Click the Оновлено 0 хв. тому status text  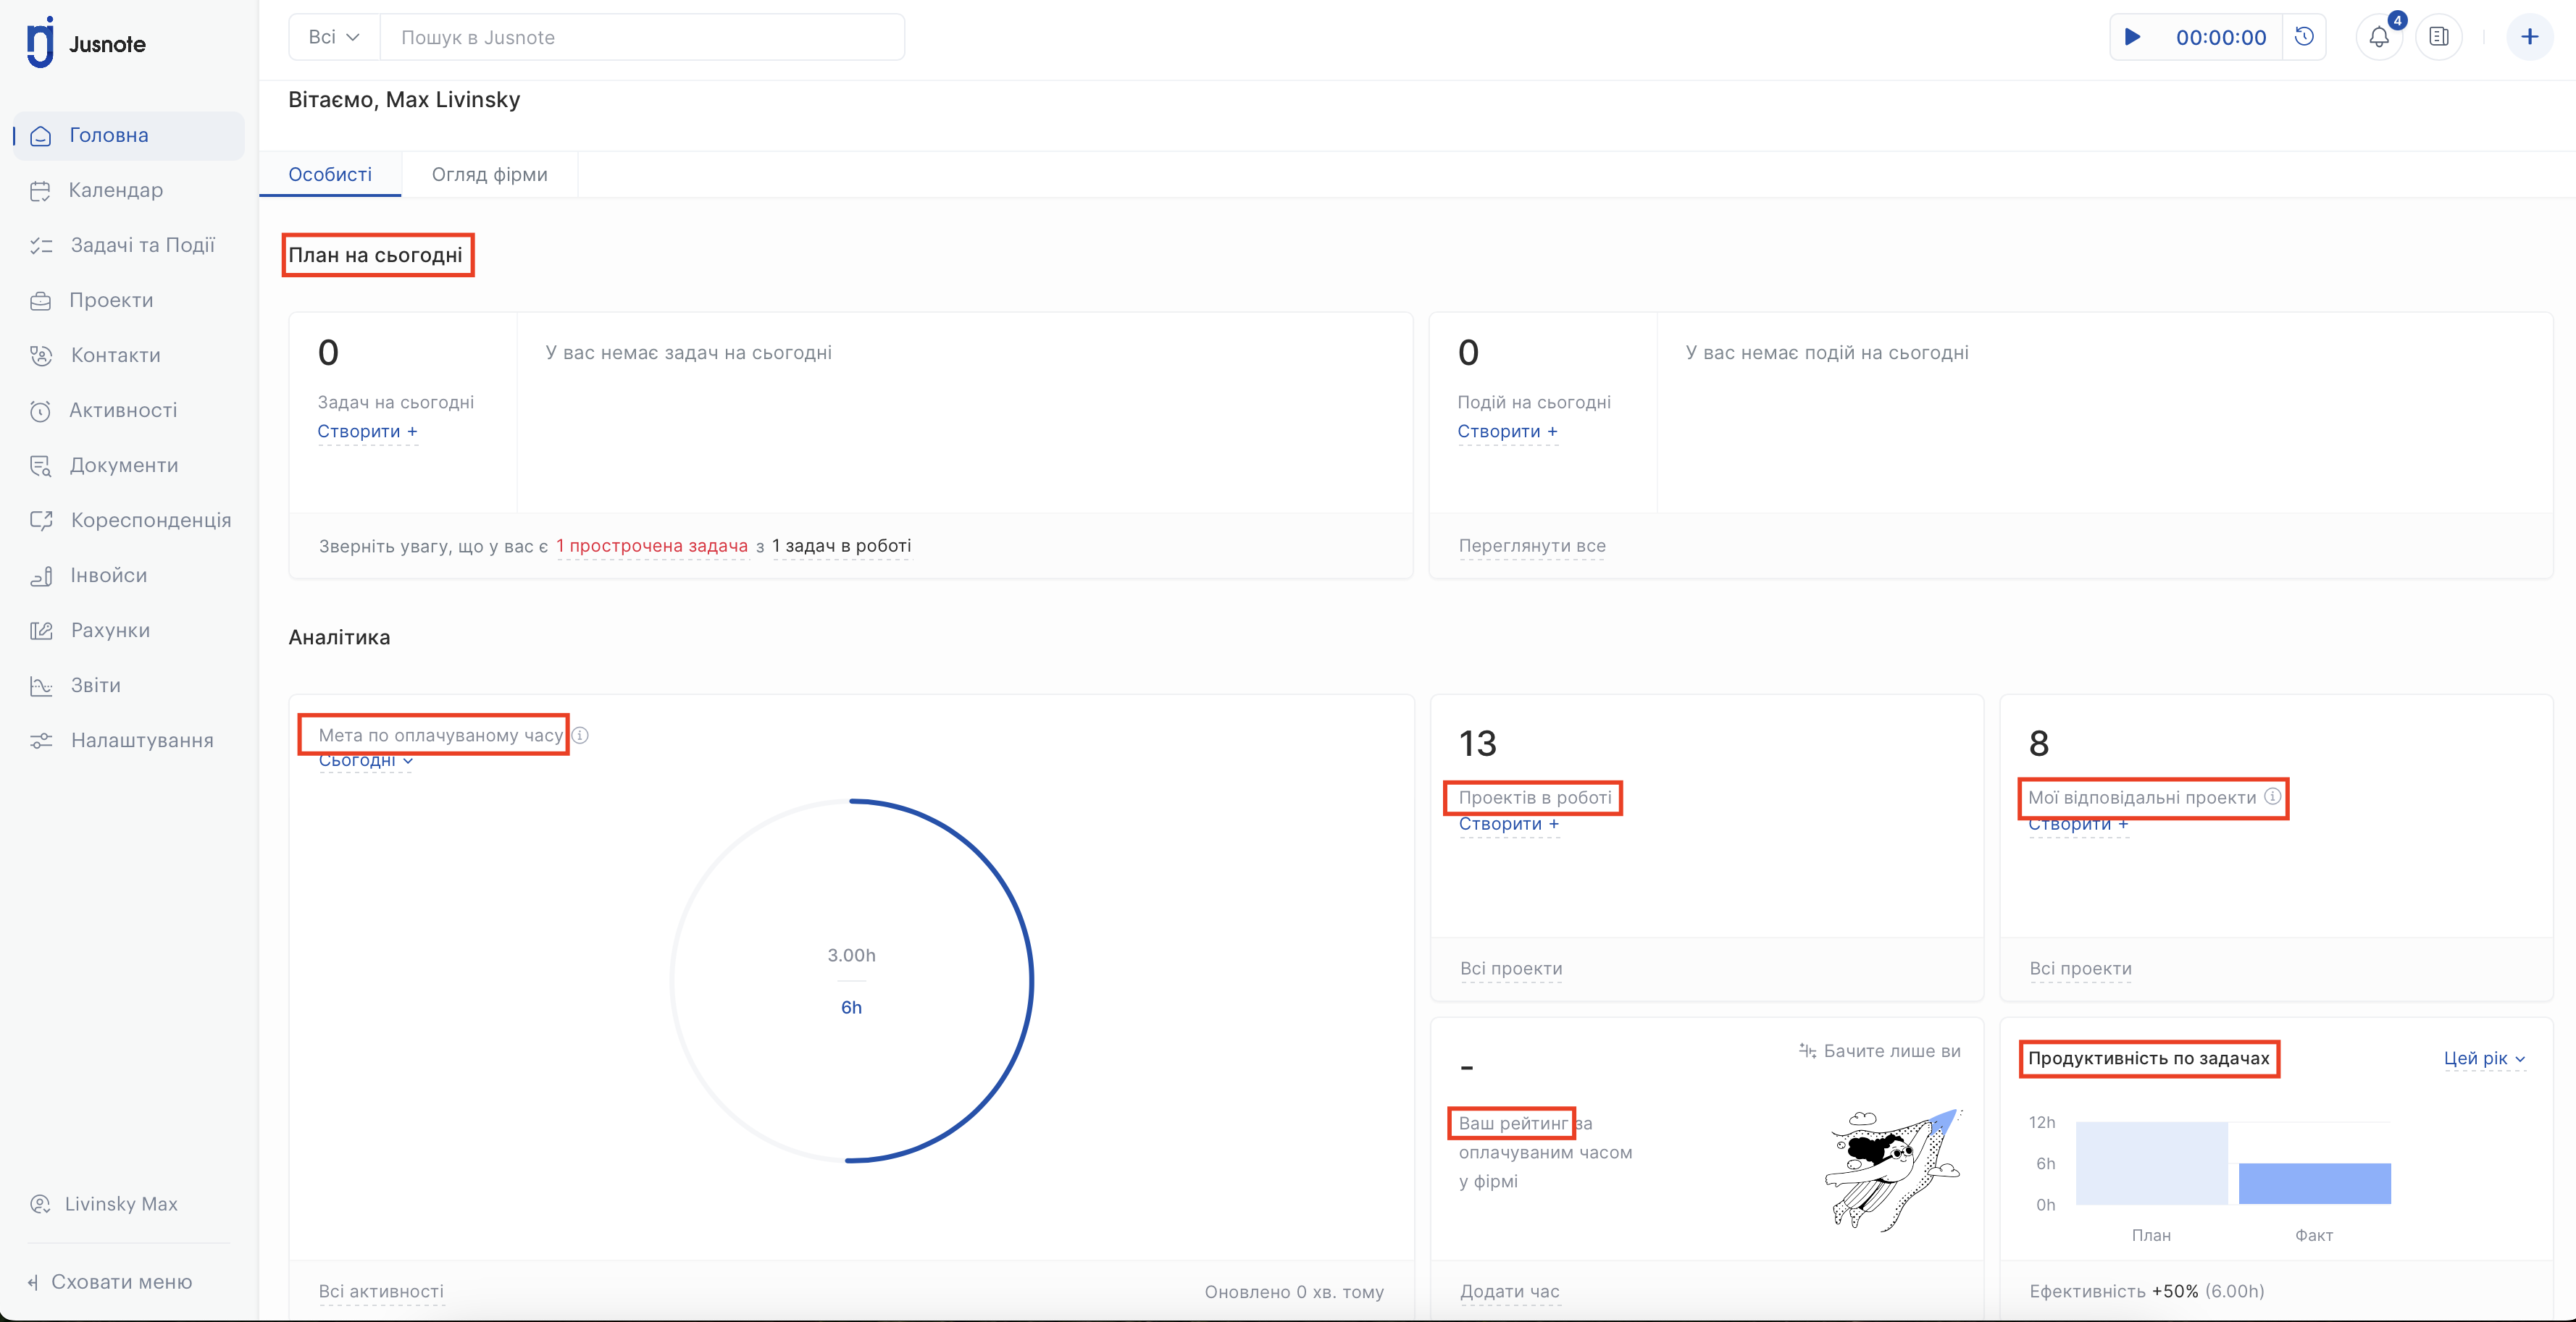(1294, 1292)
